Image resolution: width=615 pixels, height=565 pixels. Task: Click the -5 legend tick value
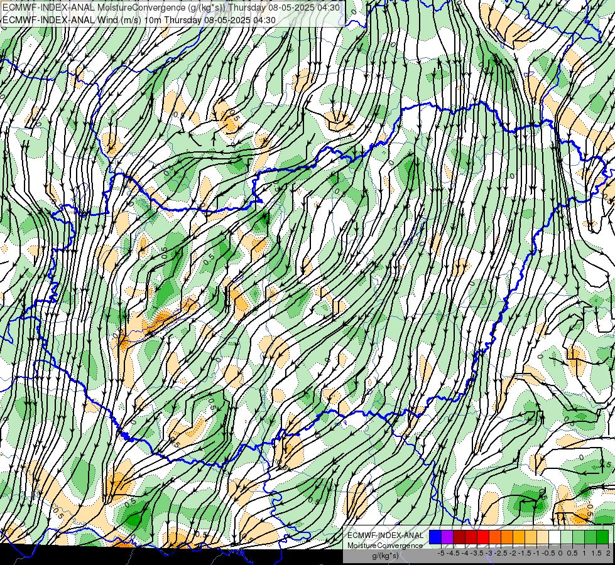441,553
